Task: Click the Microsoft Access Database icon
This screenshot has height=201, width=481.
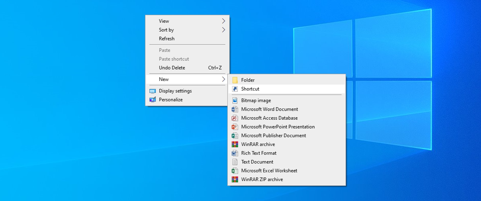Action: (235, 118)
